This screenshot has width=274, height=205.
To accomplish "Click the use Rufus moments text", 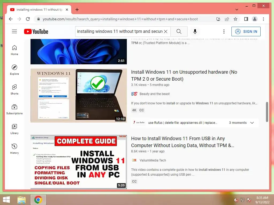I will tap(182, 123).
